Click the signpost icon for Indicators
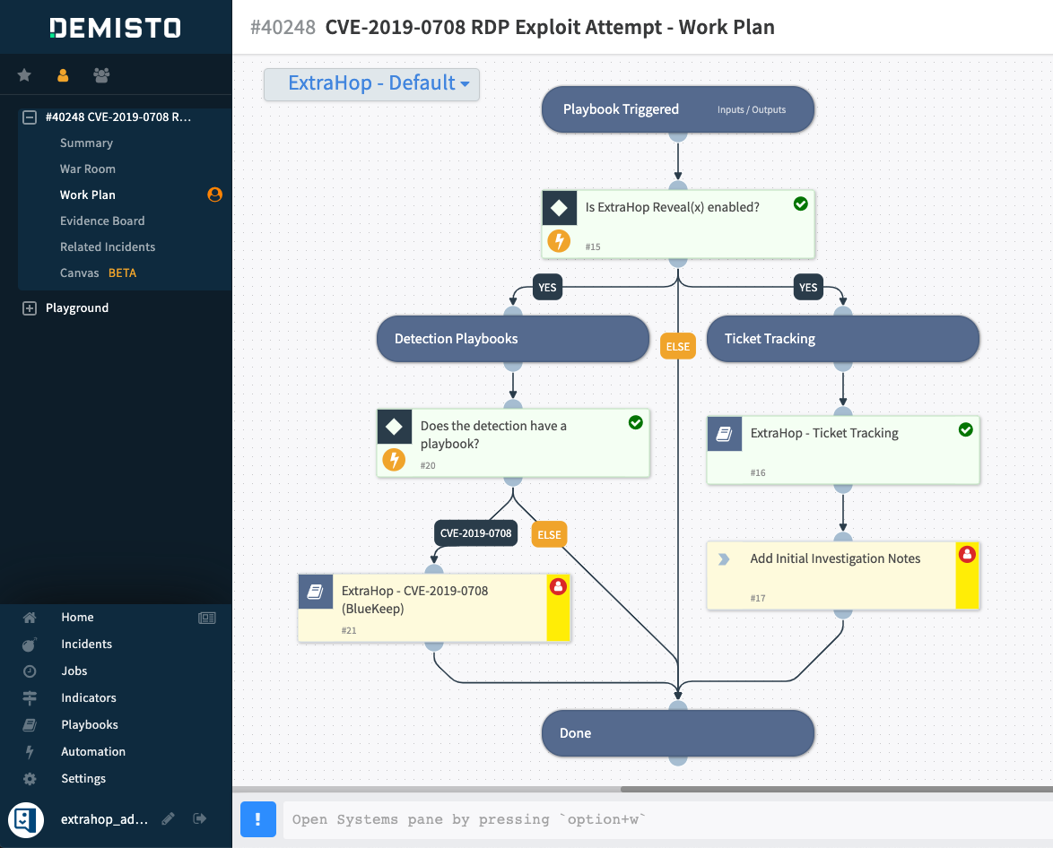Viewport: 1053px width, 848px height. click(30, 698)
